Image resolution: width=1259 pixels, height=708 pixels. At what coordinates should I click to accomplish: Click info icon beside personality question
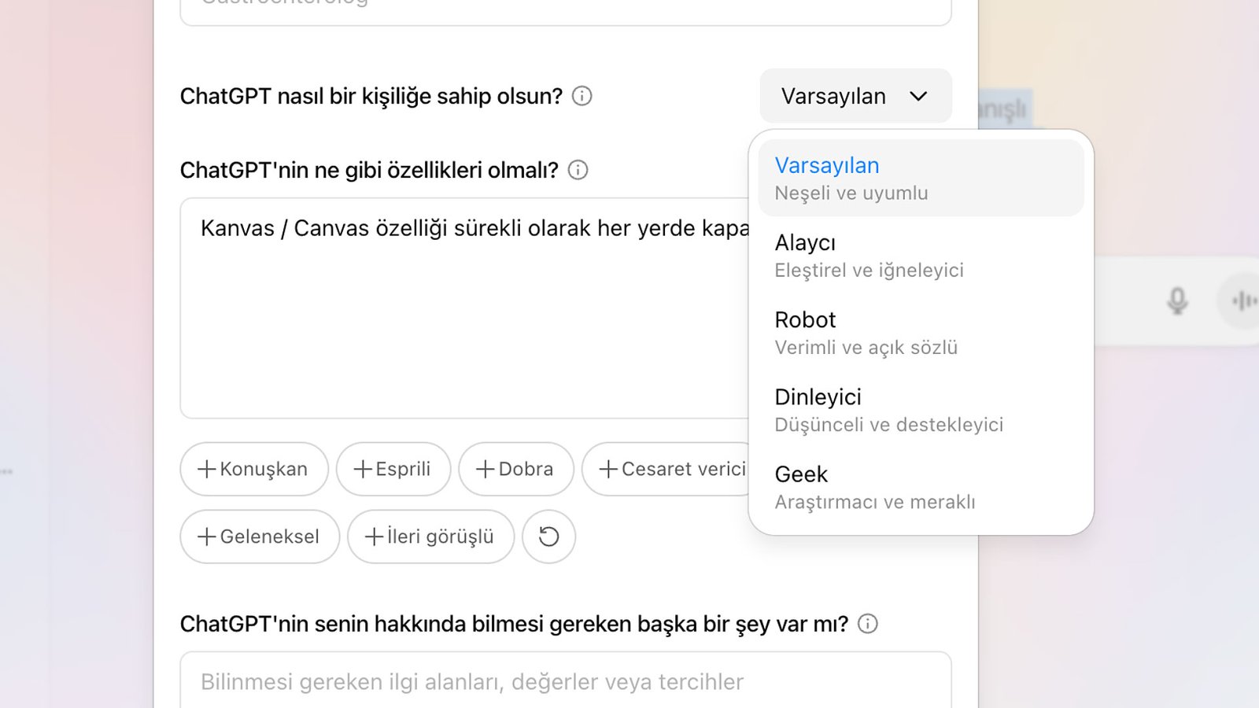pos(582,96)
